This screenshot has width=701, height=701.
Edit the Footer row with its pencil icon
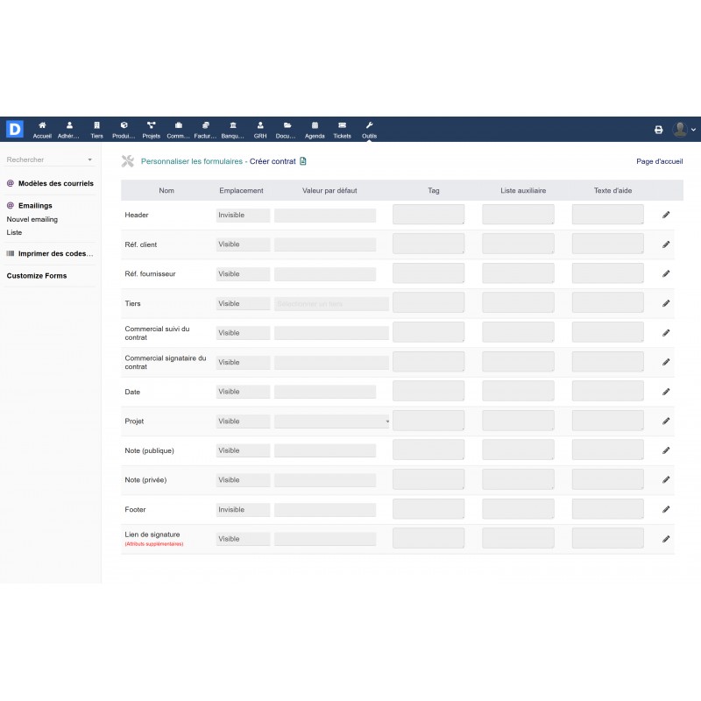666,509
